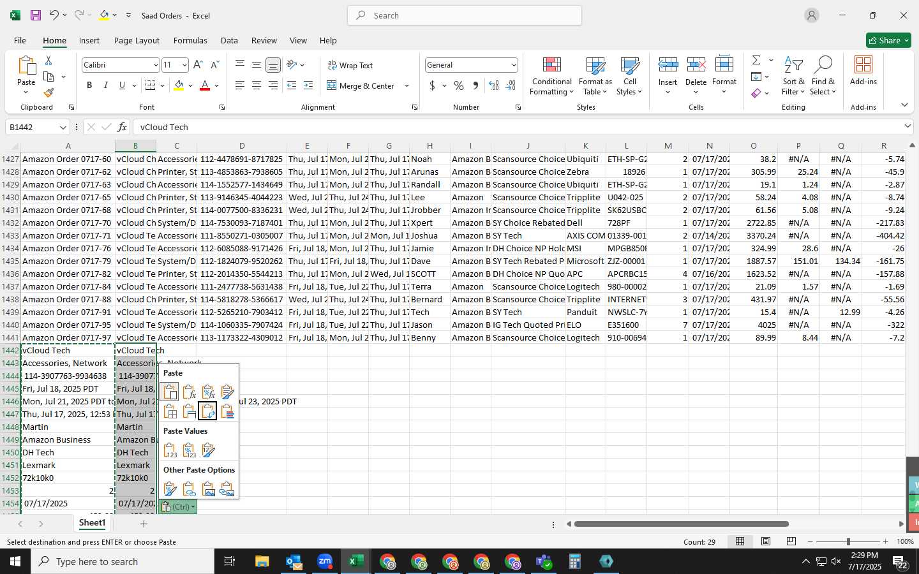Switch to Page Layout view in status bar
This screenshot has width=919, height=574.
(766, 541)
